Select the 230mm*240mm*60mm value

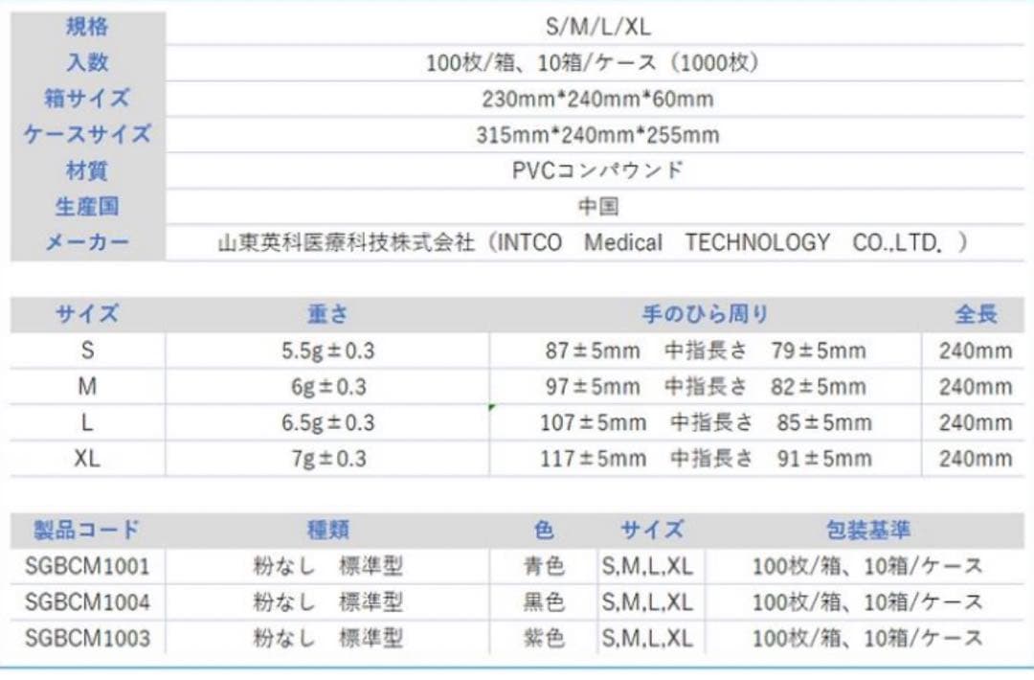coord(597,99)
